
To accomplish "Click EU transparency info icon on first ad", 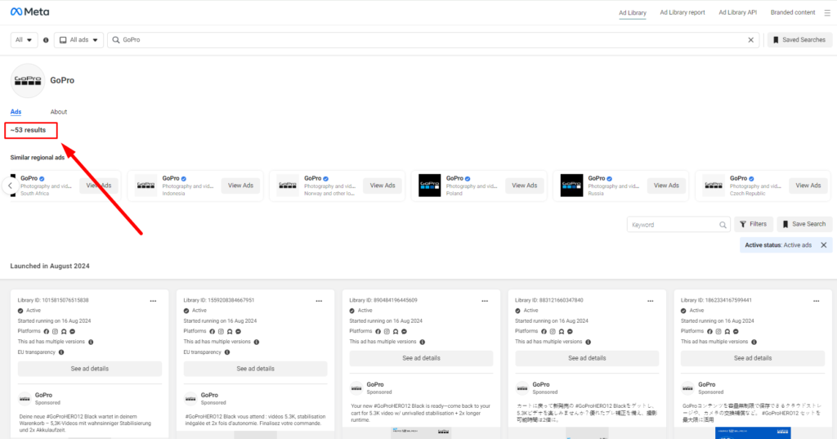I will (x=61, y=352).
